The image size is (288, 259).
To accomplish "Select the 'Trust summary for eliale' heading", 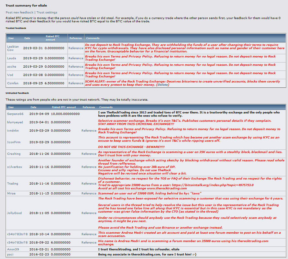I will pyautogui.click(x=26, y=6).
